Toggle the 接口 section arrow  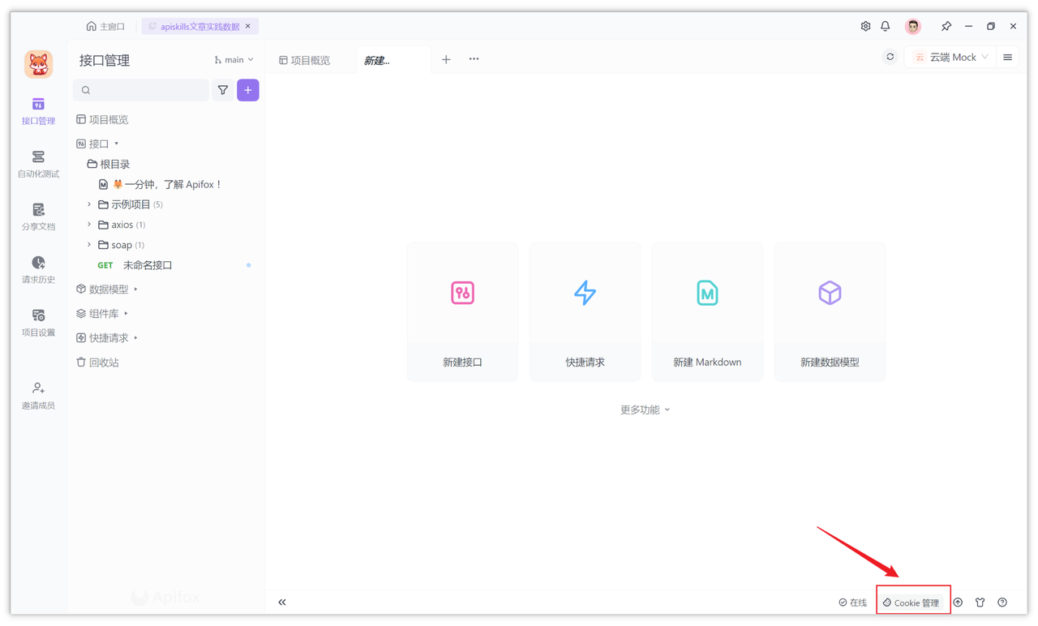117,144
